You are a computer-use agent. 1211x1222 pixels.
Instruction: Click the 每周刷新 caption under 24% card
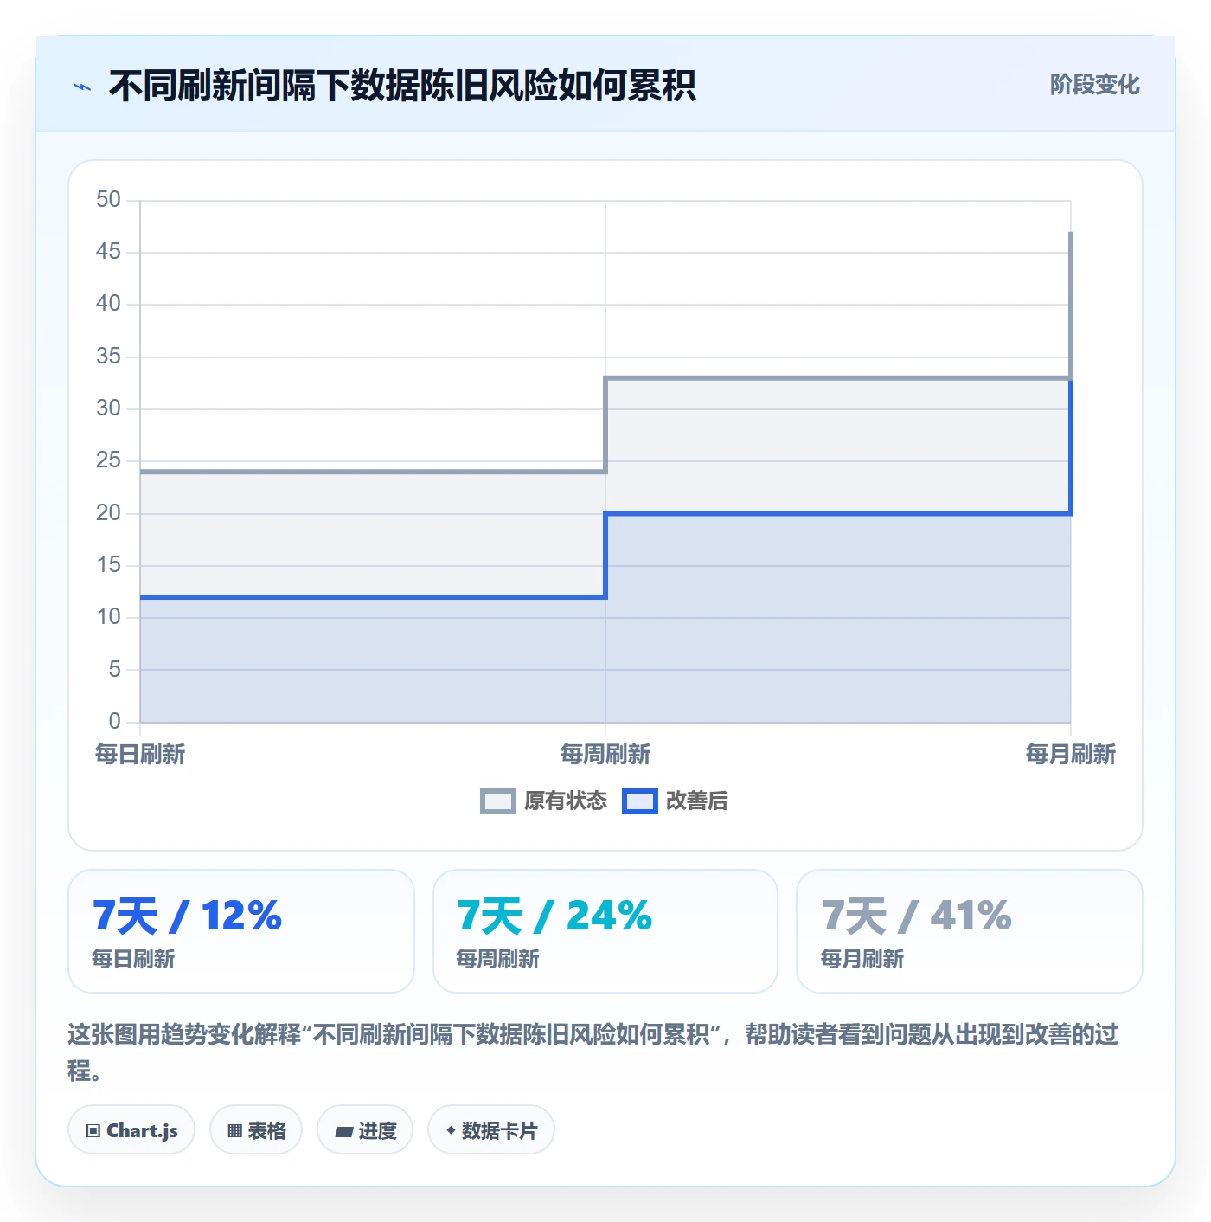click(497, 959)
